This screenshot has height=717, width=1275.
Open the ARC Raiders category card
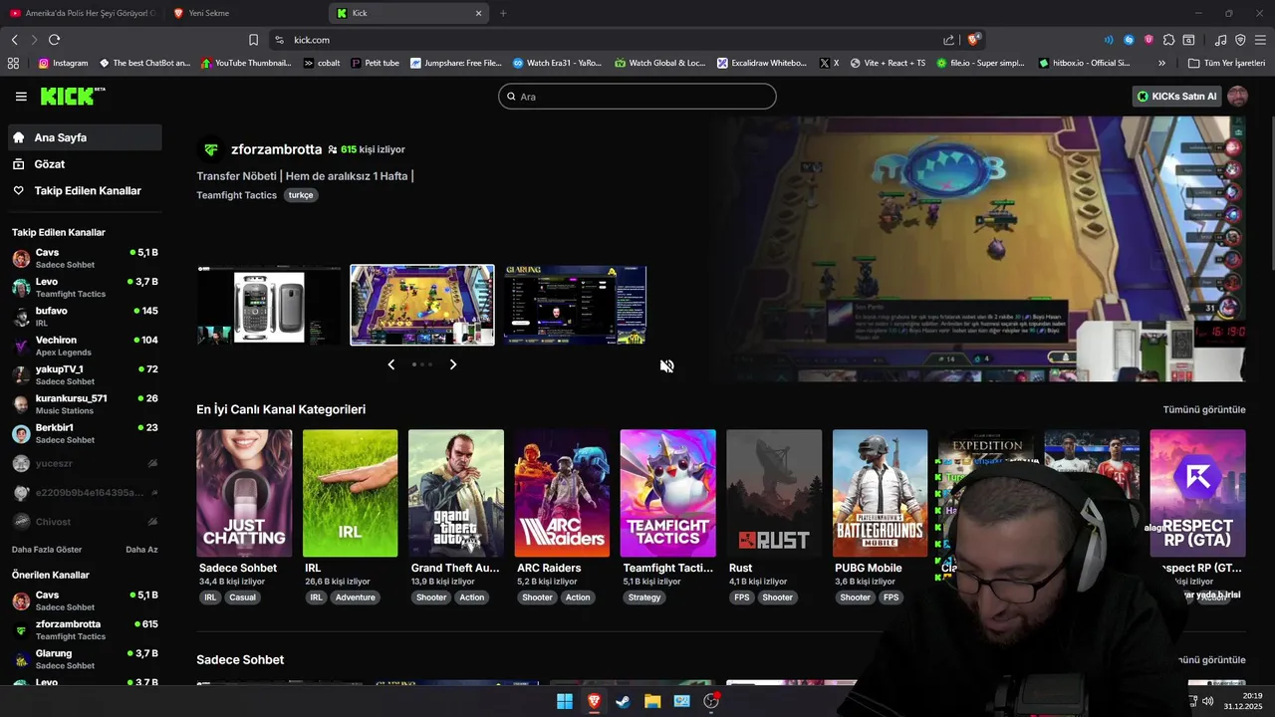pos(562,493)
